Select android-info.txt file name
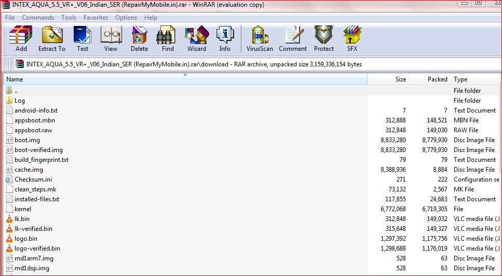This screenshot has height=276, width=502. (36, 111)
